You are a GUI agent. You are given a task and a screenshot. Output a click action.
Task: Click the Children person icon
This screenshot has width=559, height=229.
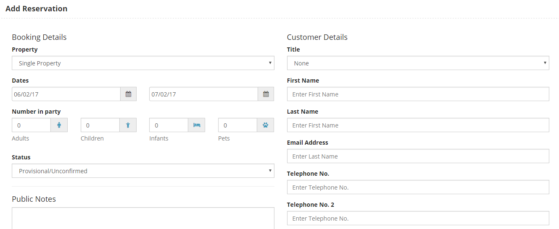[128, 125]
